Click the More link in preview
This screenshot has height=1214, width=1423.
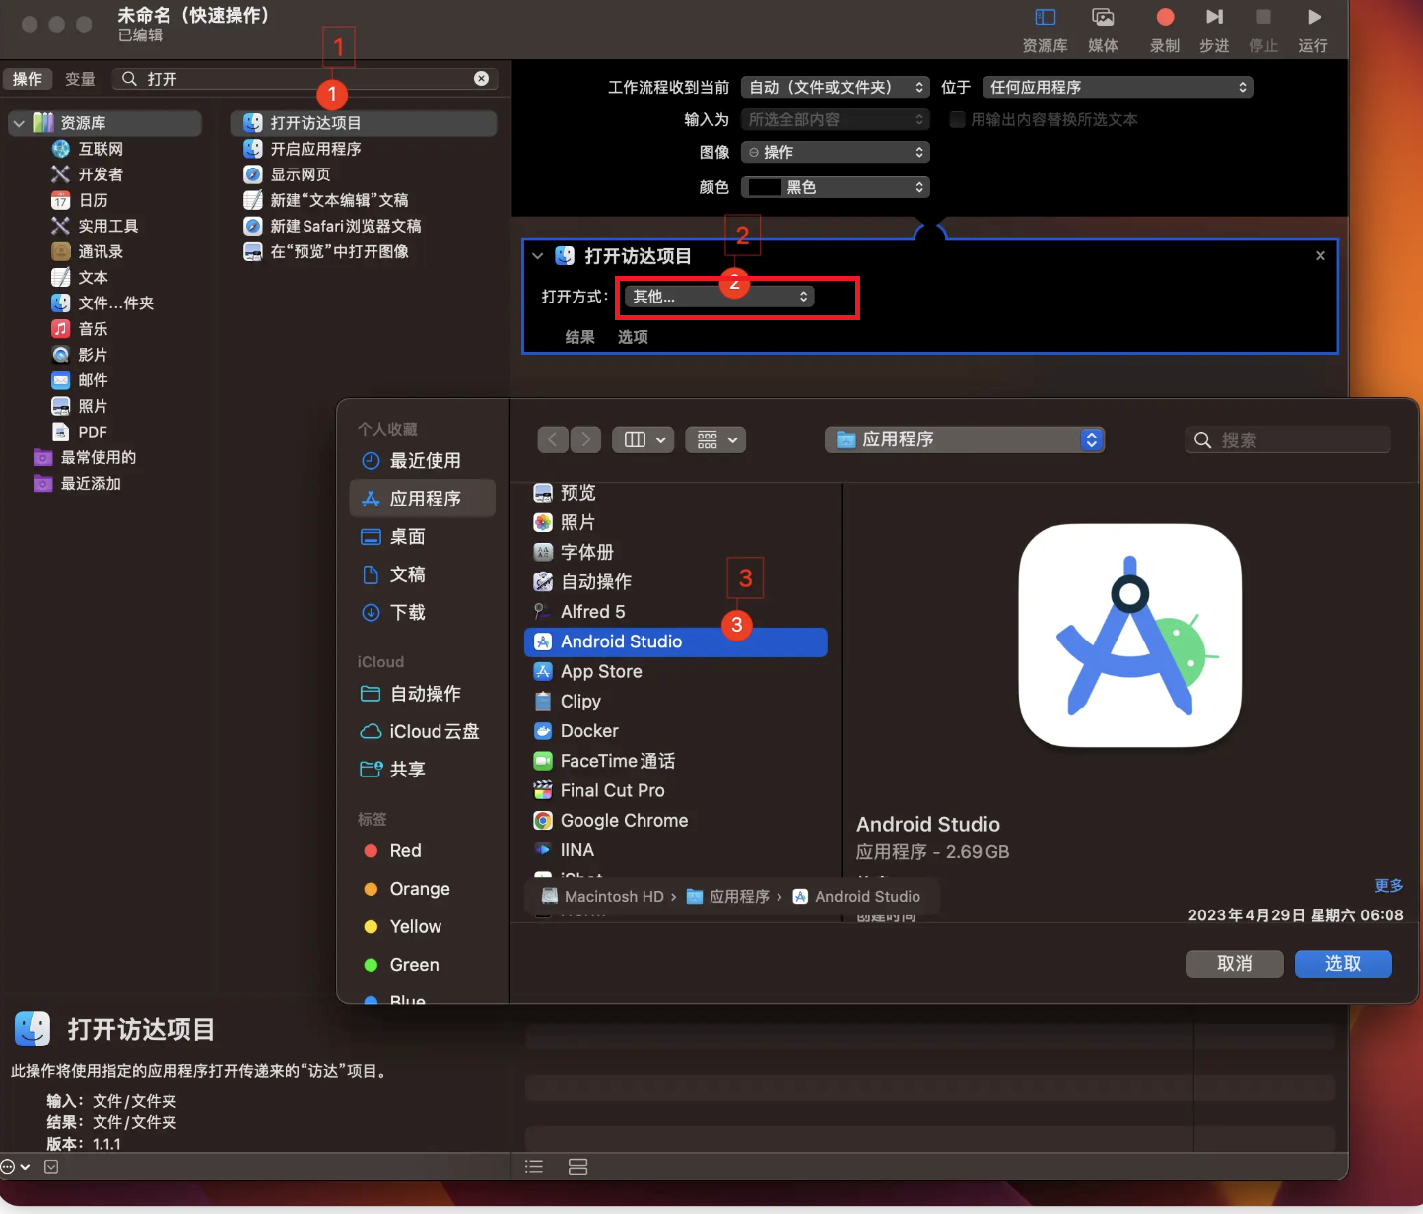point(1389,885)
